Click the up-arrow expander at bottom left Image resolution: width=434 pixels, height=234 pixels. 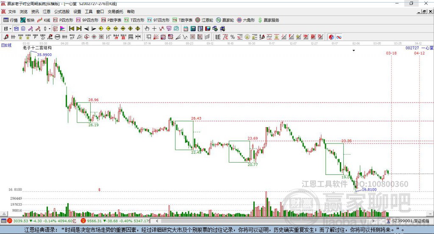coord(4,214)
